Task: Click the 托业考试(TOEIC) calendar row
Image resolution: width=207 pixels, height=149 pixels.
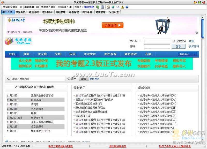Action: click(36, 131)
